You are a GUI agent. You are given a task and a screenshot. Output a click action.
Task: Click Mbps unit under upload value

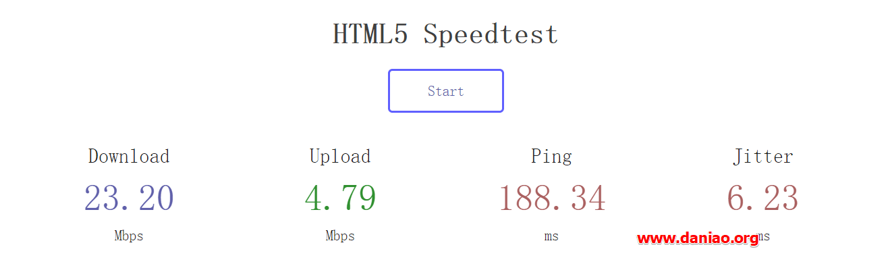(340, 236)
